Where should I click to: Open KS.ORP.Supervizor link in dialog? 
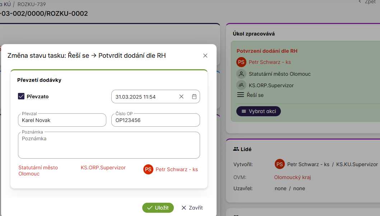[x=103, y=168]
